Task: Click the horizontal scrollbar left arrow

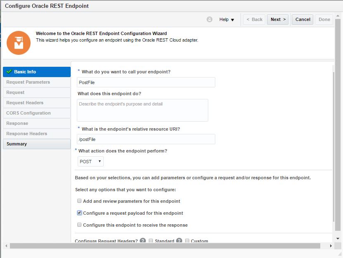Action: (x=6, y=246)
